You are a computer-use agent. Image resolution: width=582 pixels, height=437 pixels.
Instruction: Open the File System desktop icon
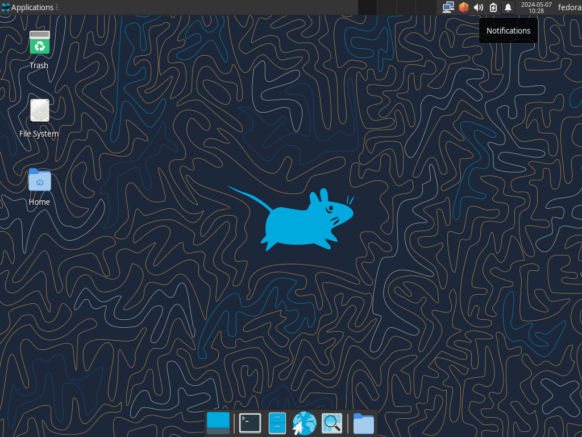click(x=39, y=118)
